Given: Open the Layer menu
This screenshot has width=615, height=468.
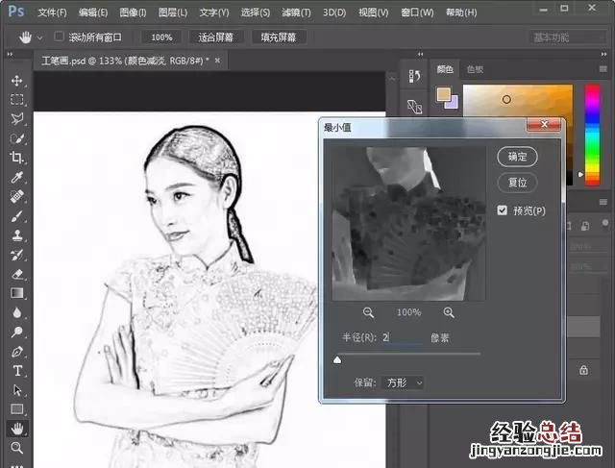Looking at the screenshot, I should [x=173, y=12].
